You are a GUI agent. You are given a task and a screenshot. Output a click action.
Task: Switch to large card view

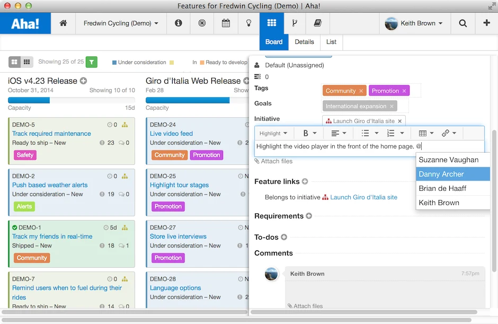pos(15,62)
